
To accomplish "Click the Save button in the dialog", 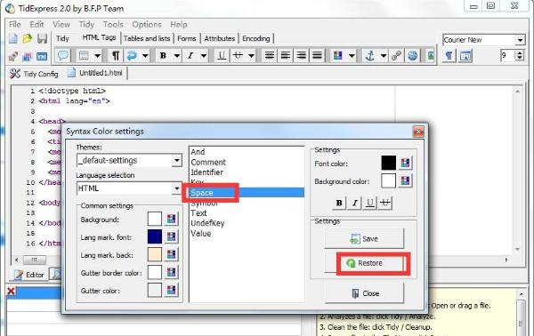I will pyautogui.click(x=364, y=239).
